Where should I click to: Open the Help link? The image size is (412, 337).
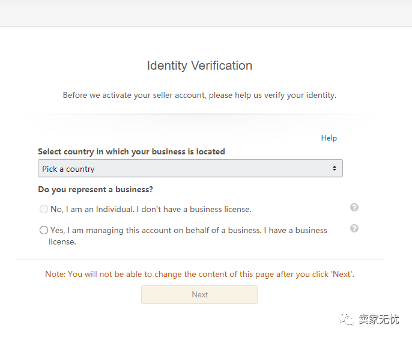point(329,138)
